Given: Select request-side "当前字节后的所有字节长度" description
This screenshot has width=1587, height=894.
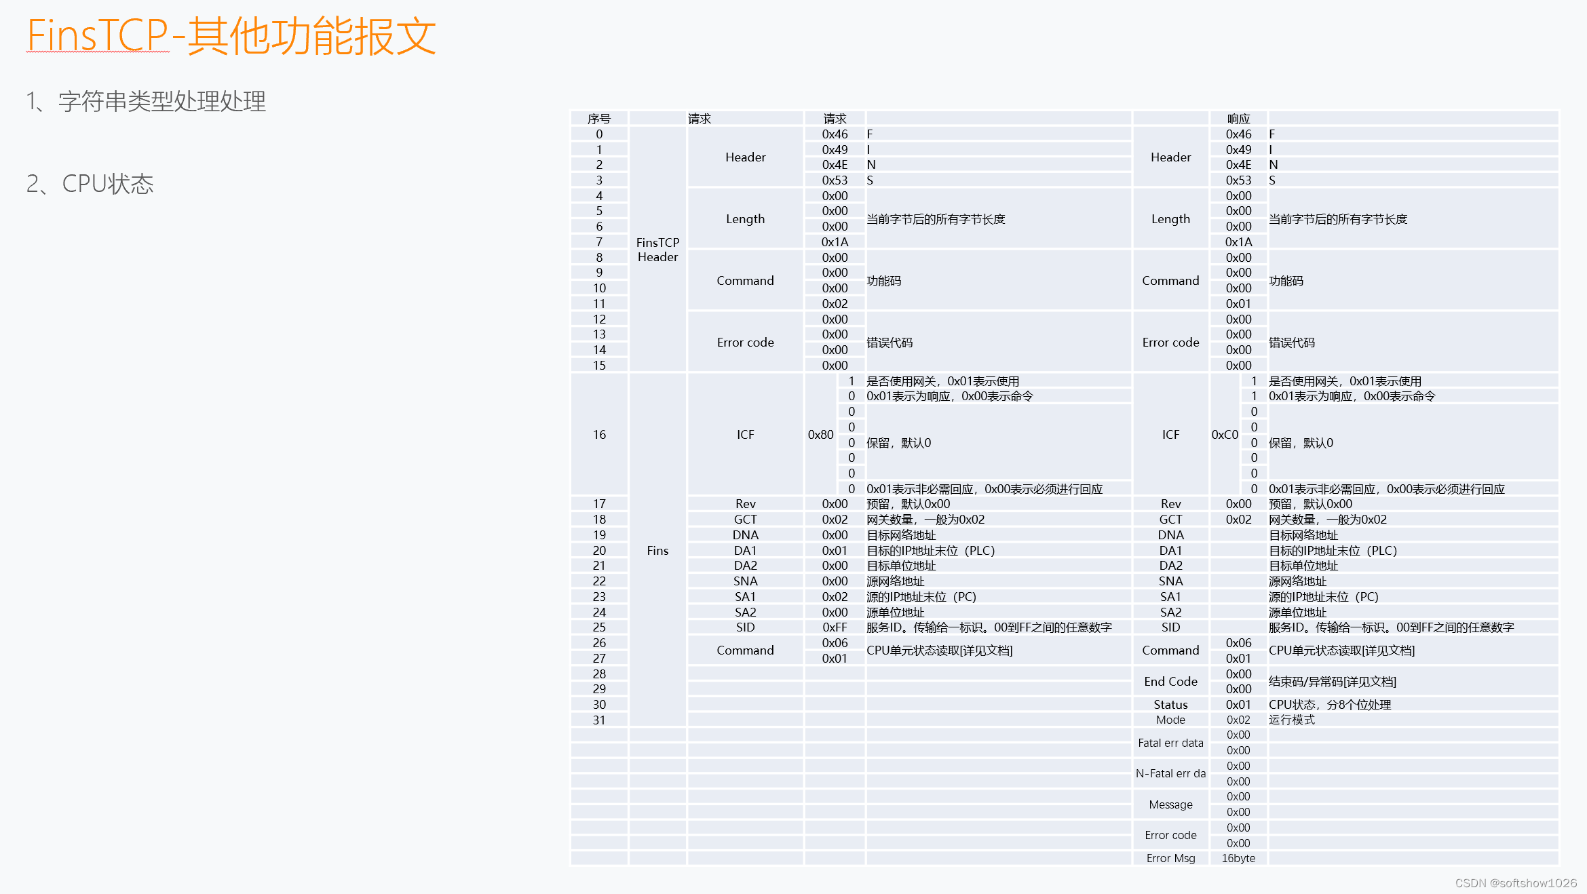Looking at the screenshot, I should pyautogui.click(x=936, y=219).
